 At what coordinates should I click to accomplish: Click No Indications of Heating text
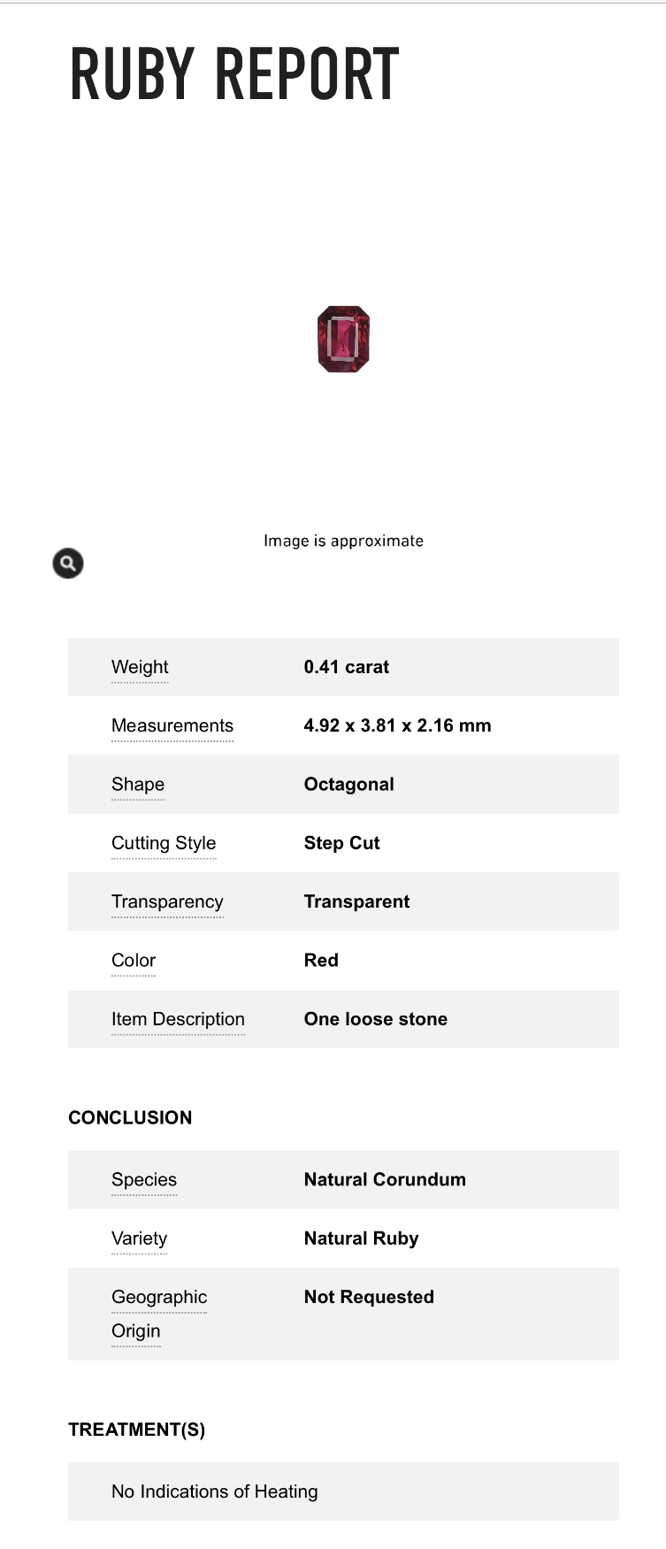click(x=215, y=1491)
